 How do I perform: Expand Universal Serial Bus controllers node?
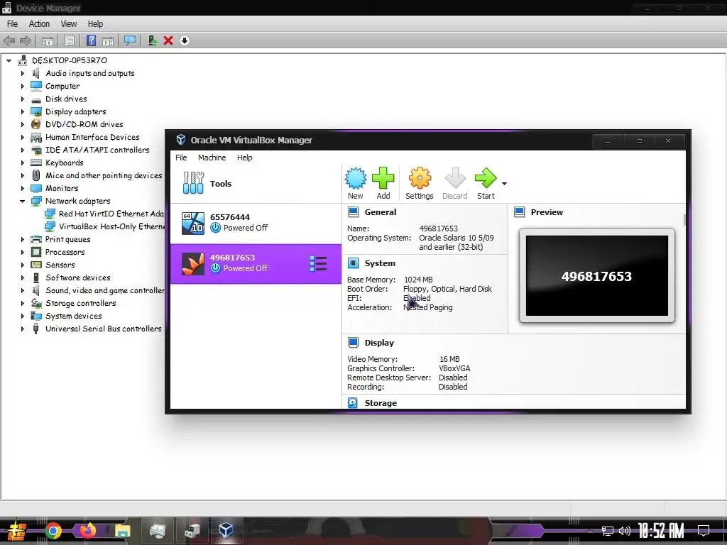coord(22,329)
